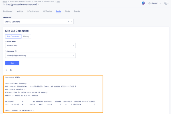Click the 'RIB entries 5' output line

[x=26, y=92]
